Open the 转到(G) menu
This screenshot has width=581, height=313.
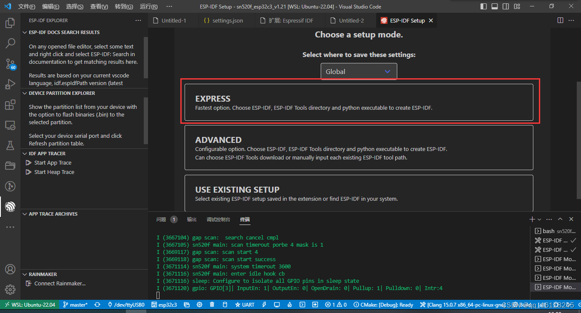[124, 7]
